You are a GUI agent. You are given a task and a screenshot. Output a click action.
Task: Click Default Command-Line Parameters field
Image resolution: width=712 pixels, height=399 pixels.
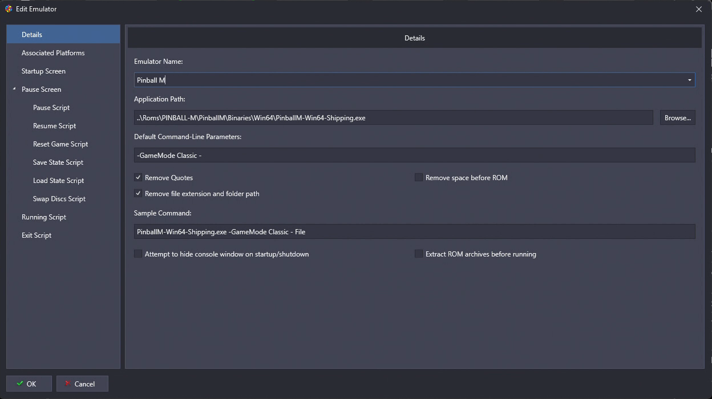click(x=415, y=155)
